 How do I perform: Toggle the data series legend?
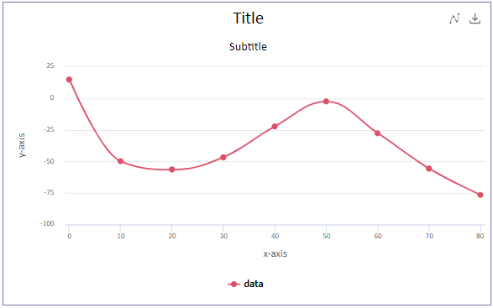point(245,285)
